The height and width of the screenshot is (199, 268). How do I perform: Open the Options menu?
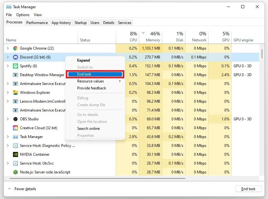point(23,15)
